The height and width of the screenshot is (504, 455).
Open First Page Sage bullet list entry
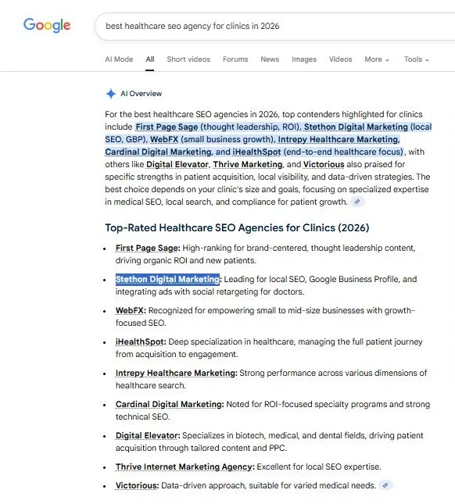coord(148,248)
